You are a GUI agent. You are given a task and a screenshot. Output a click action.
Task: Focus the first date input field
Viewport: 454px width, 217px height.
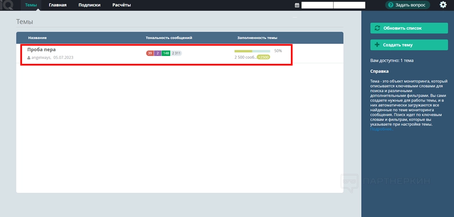click(x=317, y=5)
